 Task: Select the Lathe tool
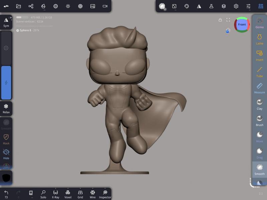tap(259, 39)
